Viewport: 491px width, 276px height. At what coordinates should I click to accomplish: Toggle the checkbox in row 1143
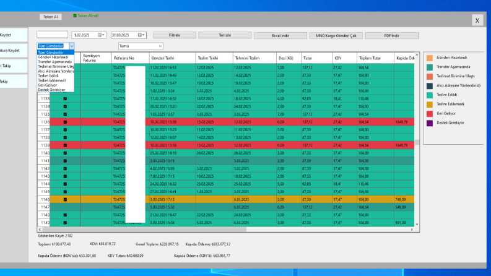(65, 176)
